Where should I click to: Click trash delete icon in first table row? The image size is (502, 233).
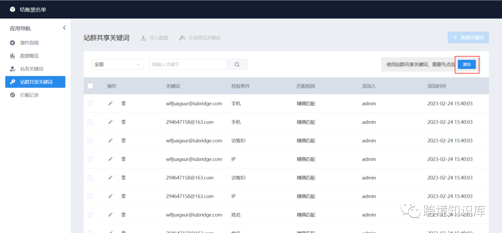[124, 104]
